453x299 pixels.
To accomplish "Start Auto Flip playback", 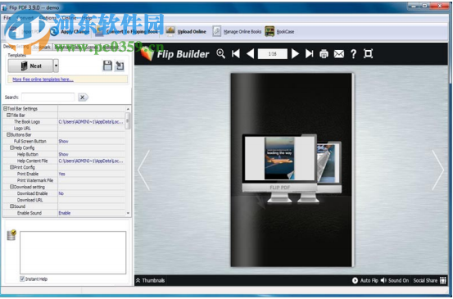I will coord(365,280).
